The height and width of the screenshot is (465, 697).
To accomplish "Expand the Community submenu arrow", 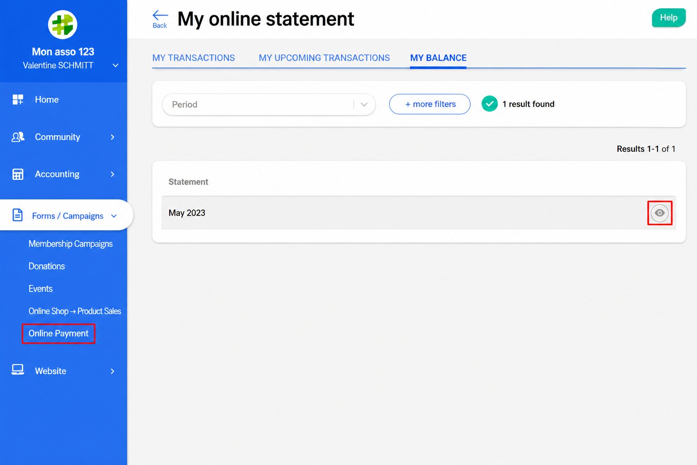I will (x=113, y=137).
